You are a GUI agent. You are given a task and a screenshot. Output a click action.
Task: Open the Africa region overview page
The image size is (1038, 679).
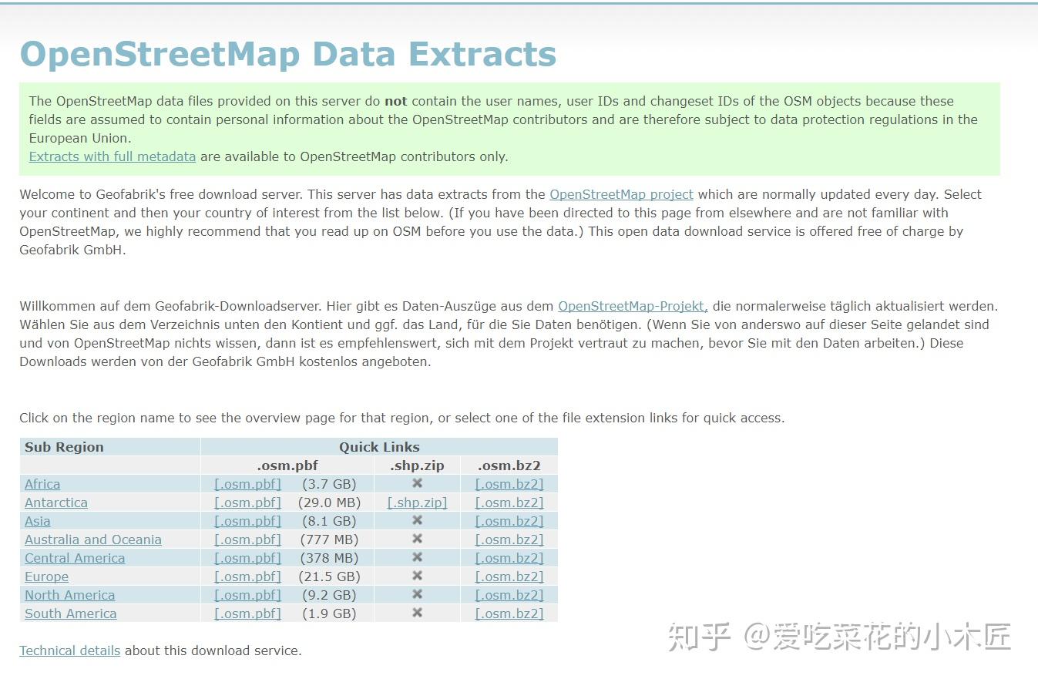click(x=42, y=484)
